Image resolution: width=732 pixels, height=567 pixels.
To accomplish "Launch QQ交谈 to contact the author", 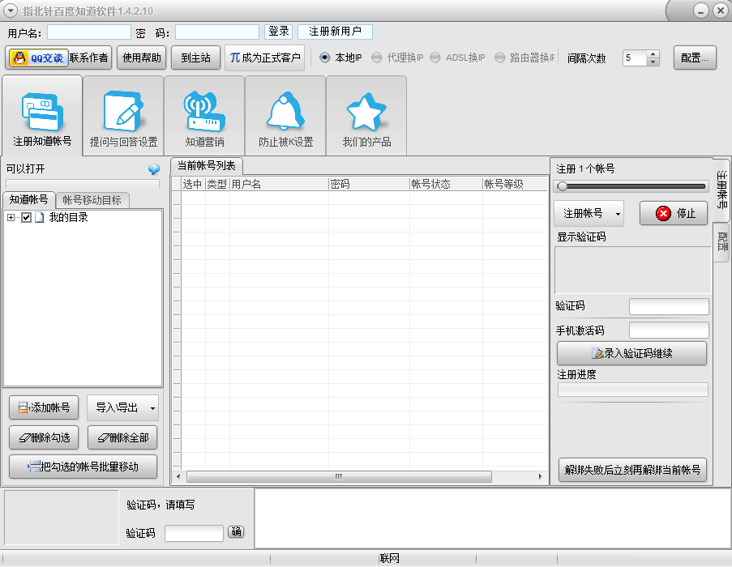I will coord(38,58).
